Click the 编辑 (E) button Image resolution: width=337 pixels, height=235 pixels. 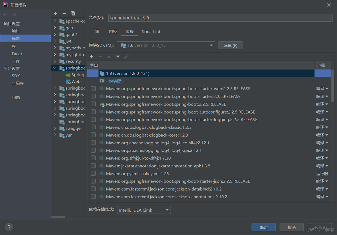230,45
